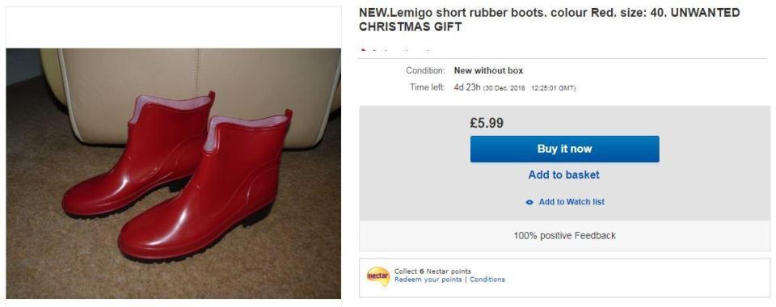Viewport: 776px width, 307px height.
Task: Click the Buy it now button
Action: tap(564, 149)
